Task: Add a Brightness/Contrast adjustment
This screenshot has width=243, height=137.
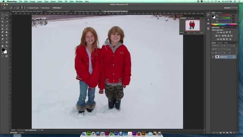Action: 218,32
